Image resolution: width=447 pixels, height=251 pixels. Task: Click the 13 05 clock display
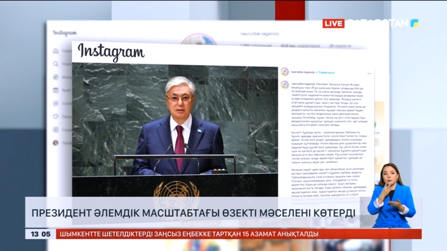coord(40,234)
